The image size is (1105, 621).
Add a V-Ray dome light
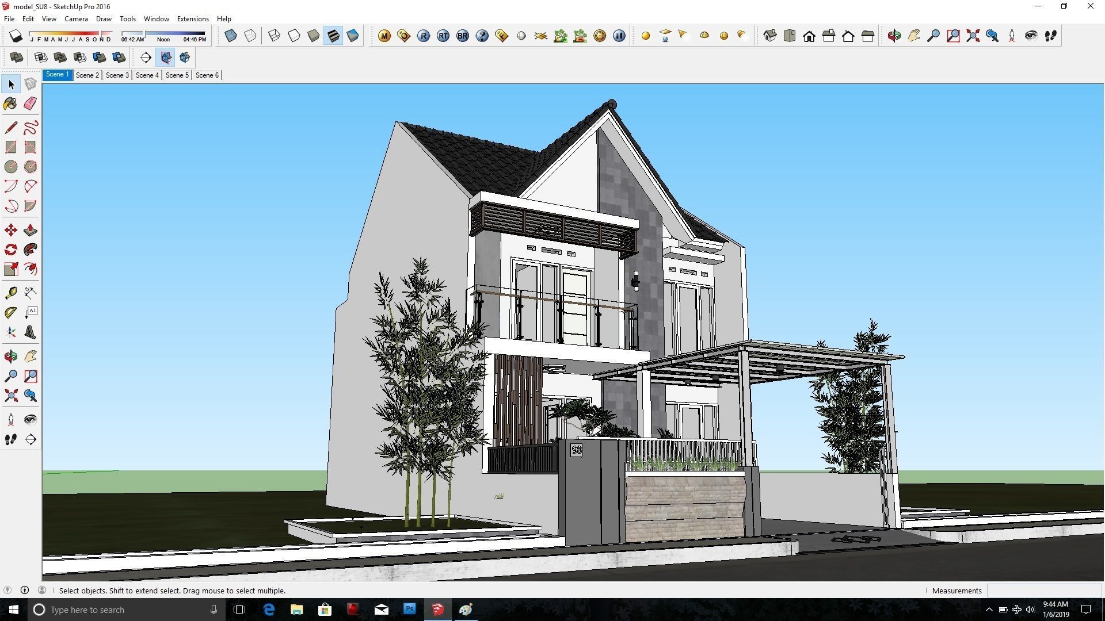704,36
